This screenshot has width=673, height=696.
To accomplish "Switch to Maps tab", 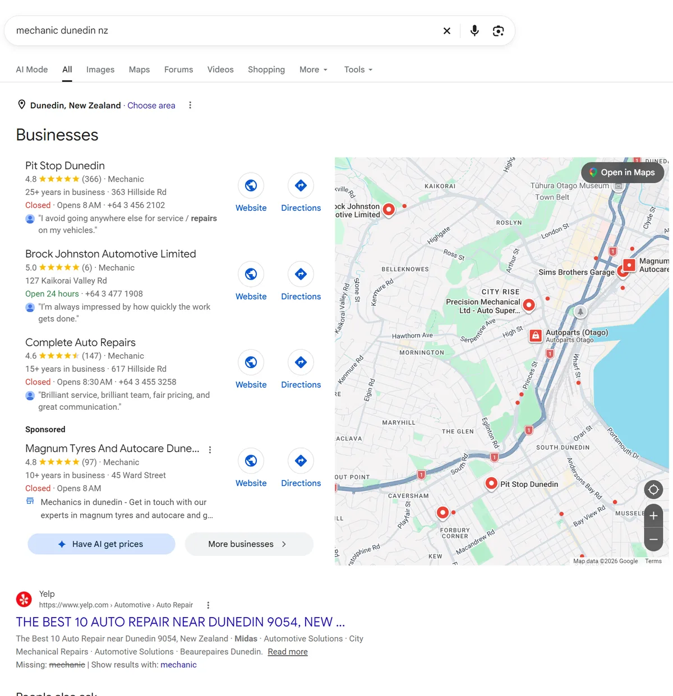I will [139, 69].
